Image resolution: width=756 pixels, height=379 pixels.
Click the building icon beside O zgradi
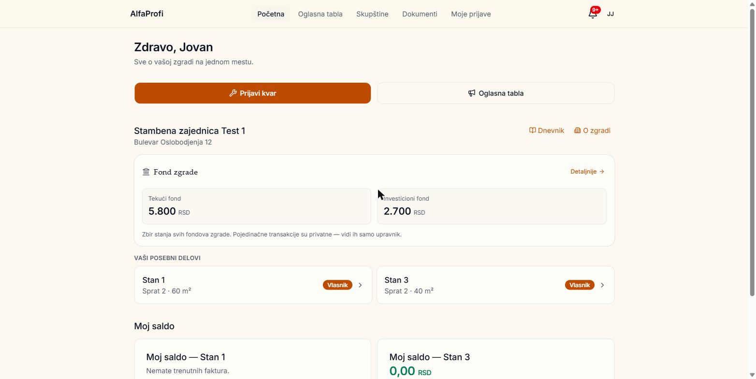click(x=578, y=131)
